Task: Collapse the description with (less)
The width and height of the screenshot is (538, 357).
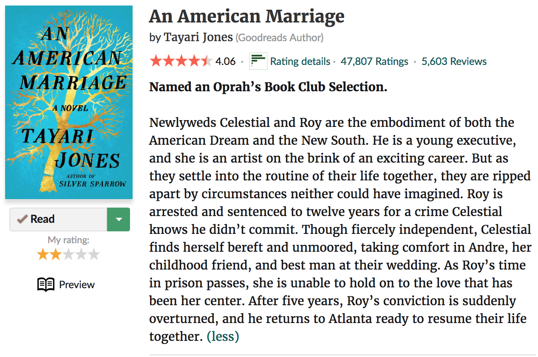Action: (x=223, y=337)
